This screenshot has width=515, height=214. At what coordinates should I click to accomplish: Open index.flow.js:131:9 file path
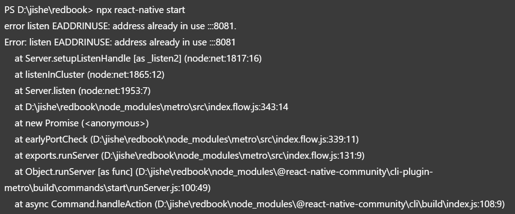tap(232, 156)
